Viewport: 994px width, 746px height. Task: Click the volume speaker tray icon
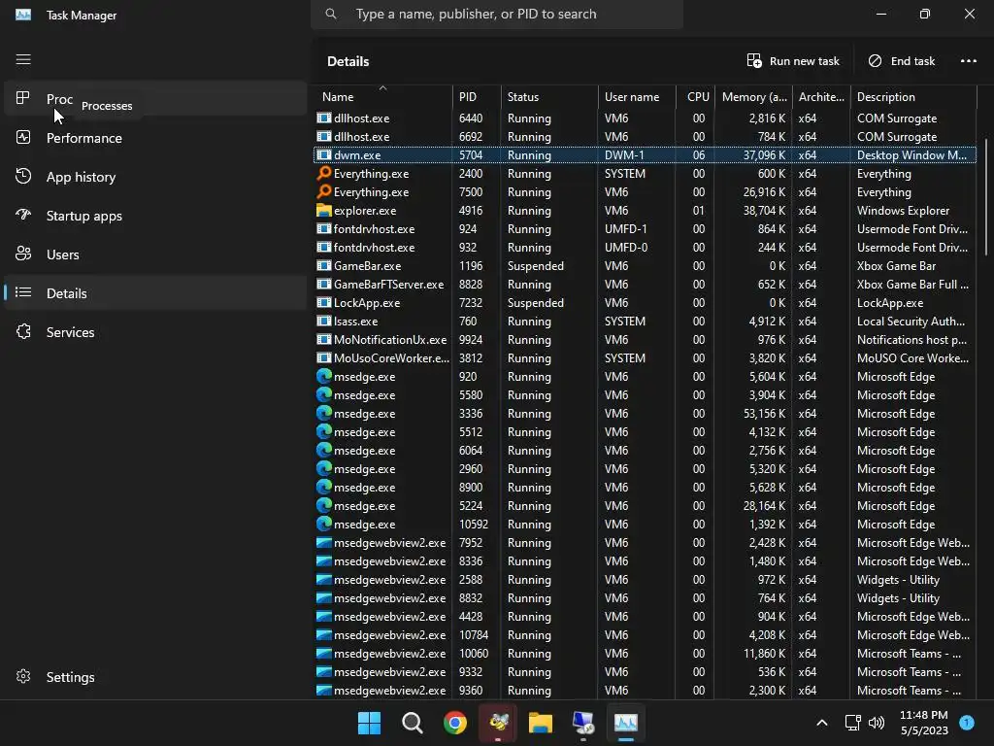(877, 723)
